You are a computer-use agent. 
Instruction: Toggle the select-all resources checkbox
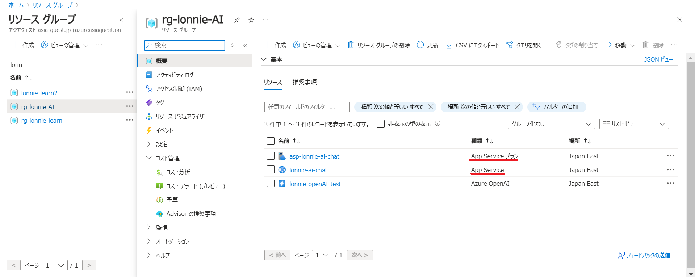(271, 141)
